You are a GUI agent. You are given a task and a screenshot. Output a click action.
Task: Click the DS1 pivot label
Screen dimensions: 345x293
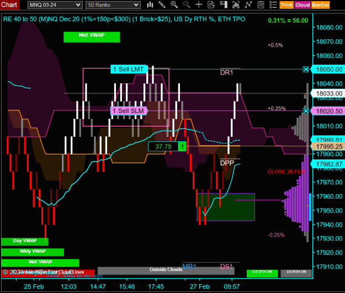pos(226,267)
